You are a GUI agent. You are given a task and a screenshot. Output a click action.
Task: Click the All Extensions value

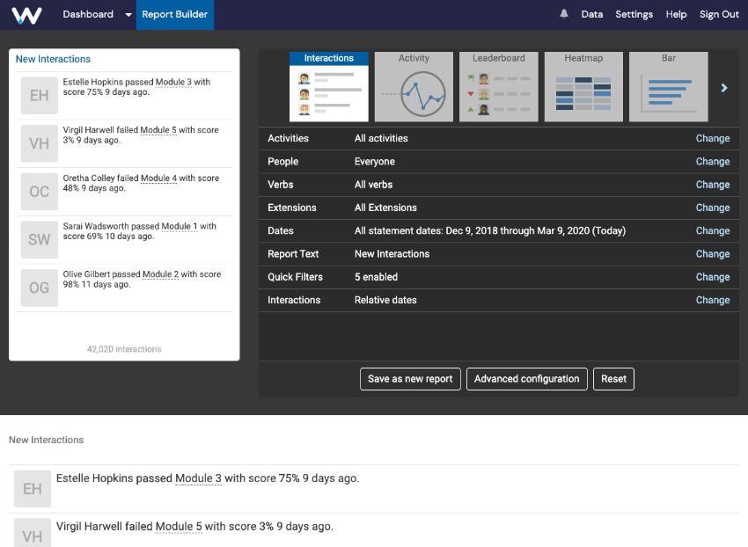tap(385, 208)
